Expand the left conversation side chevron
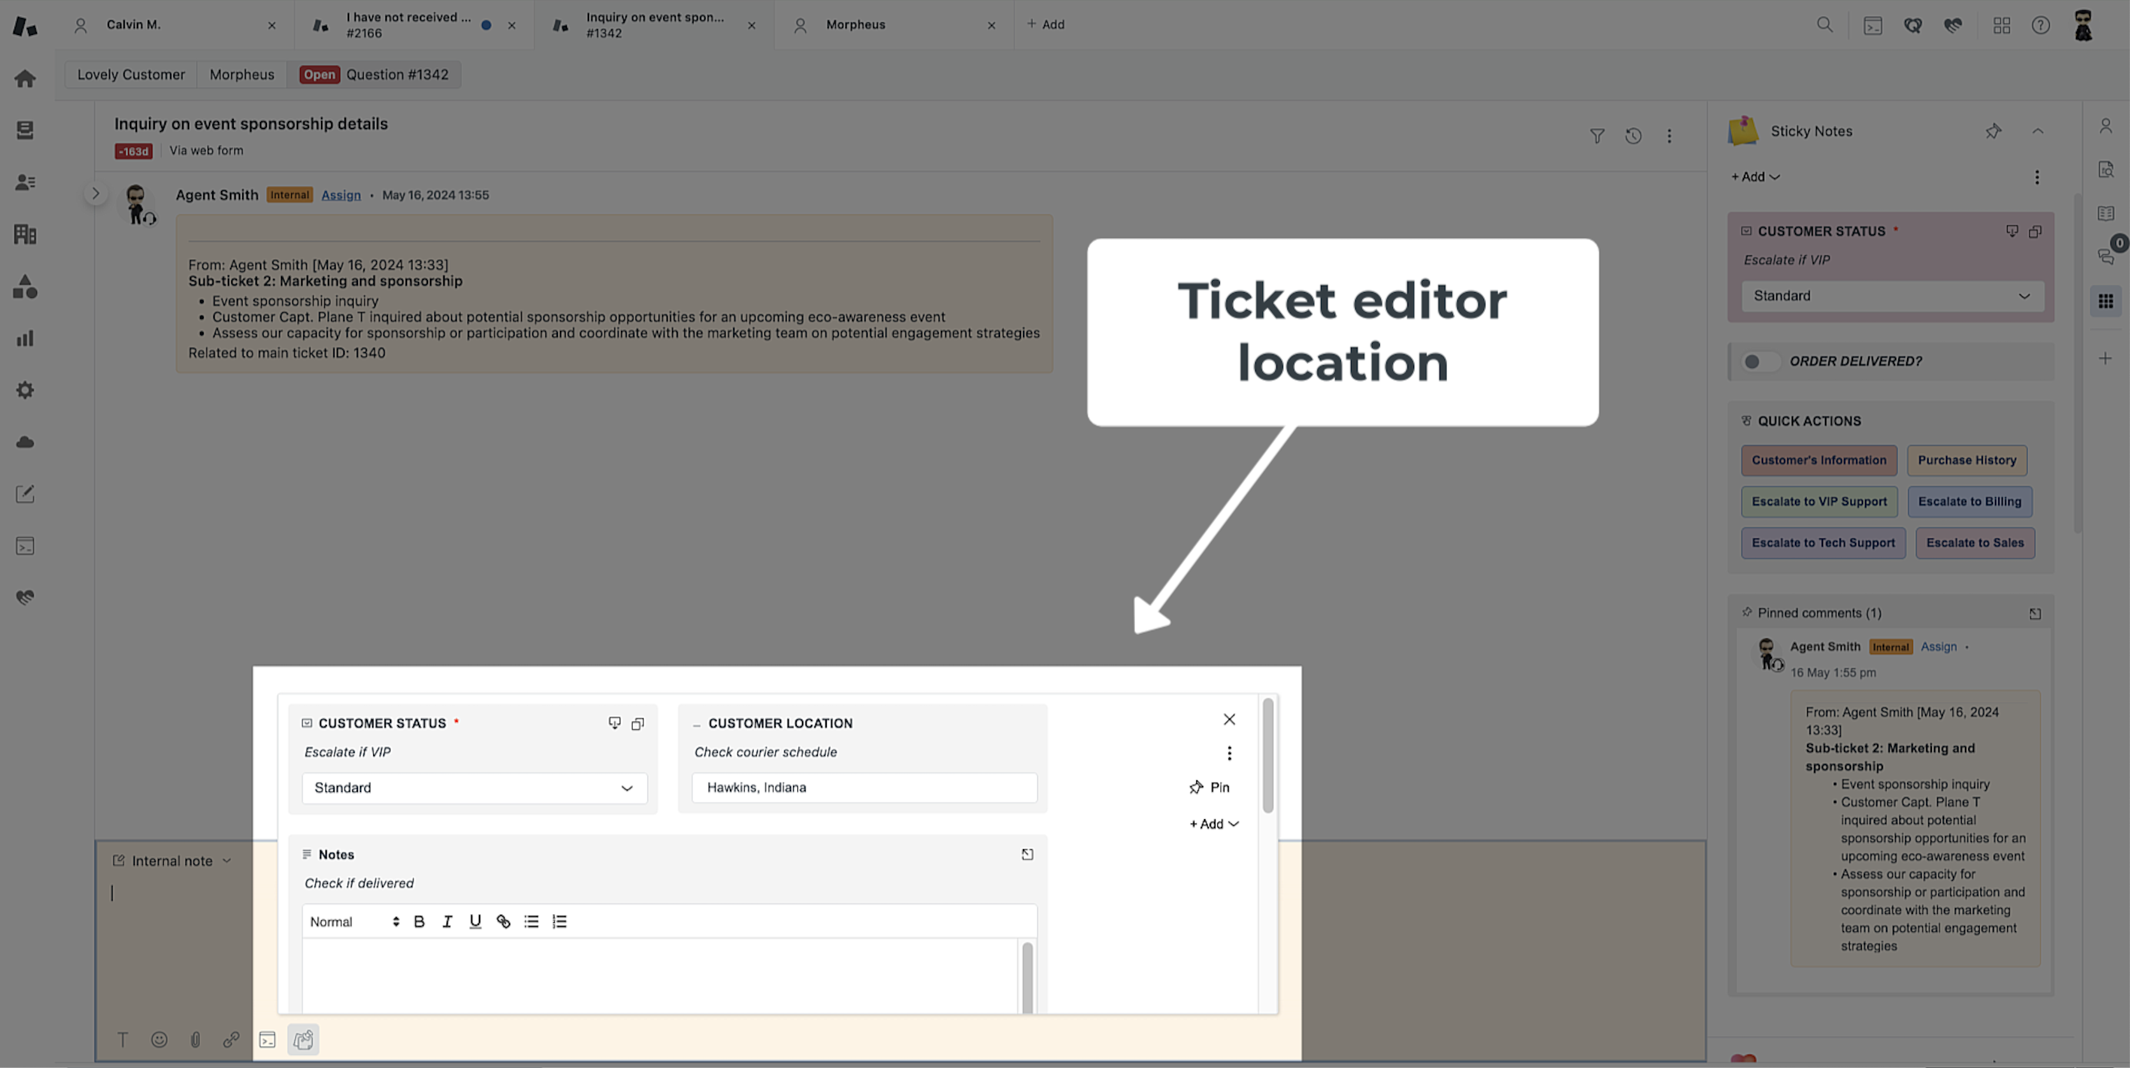 point(96,194)
